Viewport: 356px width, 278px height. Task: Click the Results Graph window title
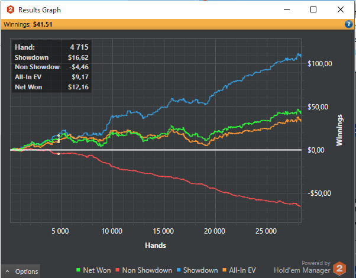(40, 10)
